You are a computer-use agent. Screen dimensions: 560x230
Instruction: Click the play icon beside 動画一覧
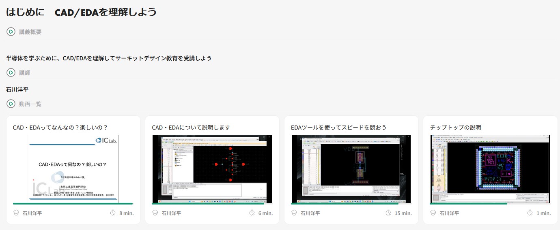tap(11, 104)
